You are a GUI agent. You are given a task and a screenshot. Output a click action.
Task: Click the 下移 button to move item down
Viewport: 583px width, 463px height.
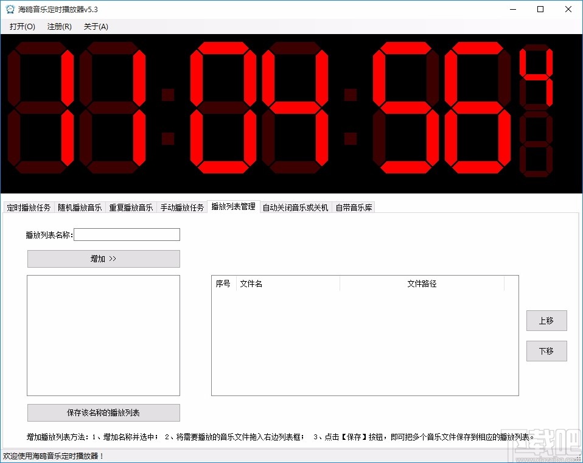[546, 351]
